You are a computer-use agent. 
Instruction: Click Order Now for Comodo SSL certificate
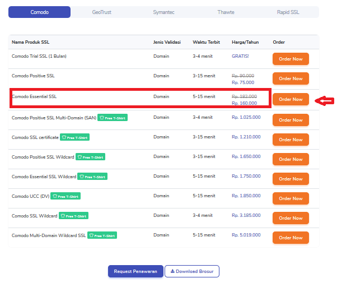(291, 140)
